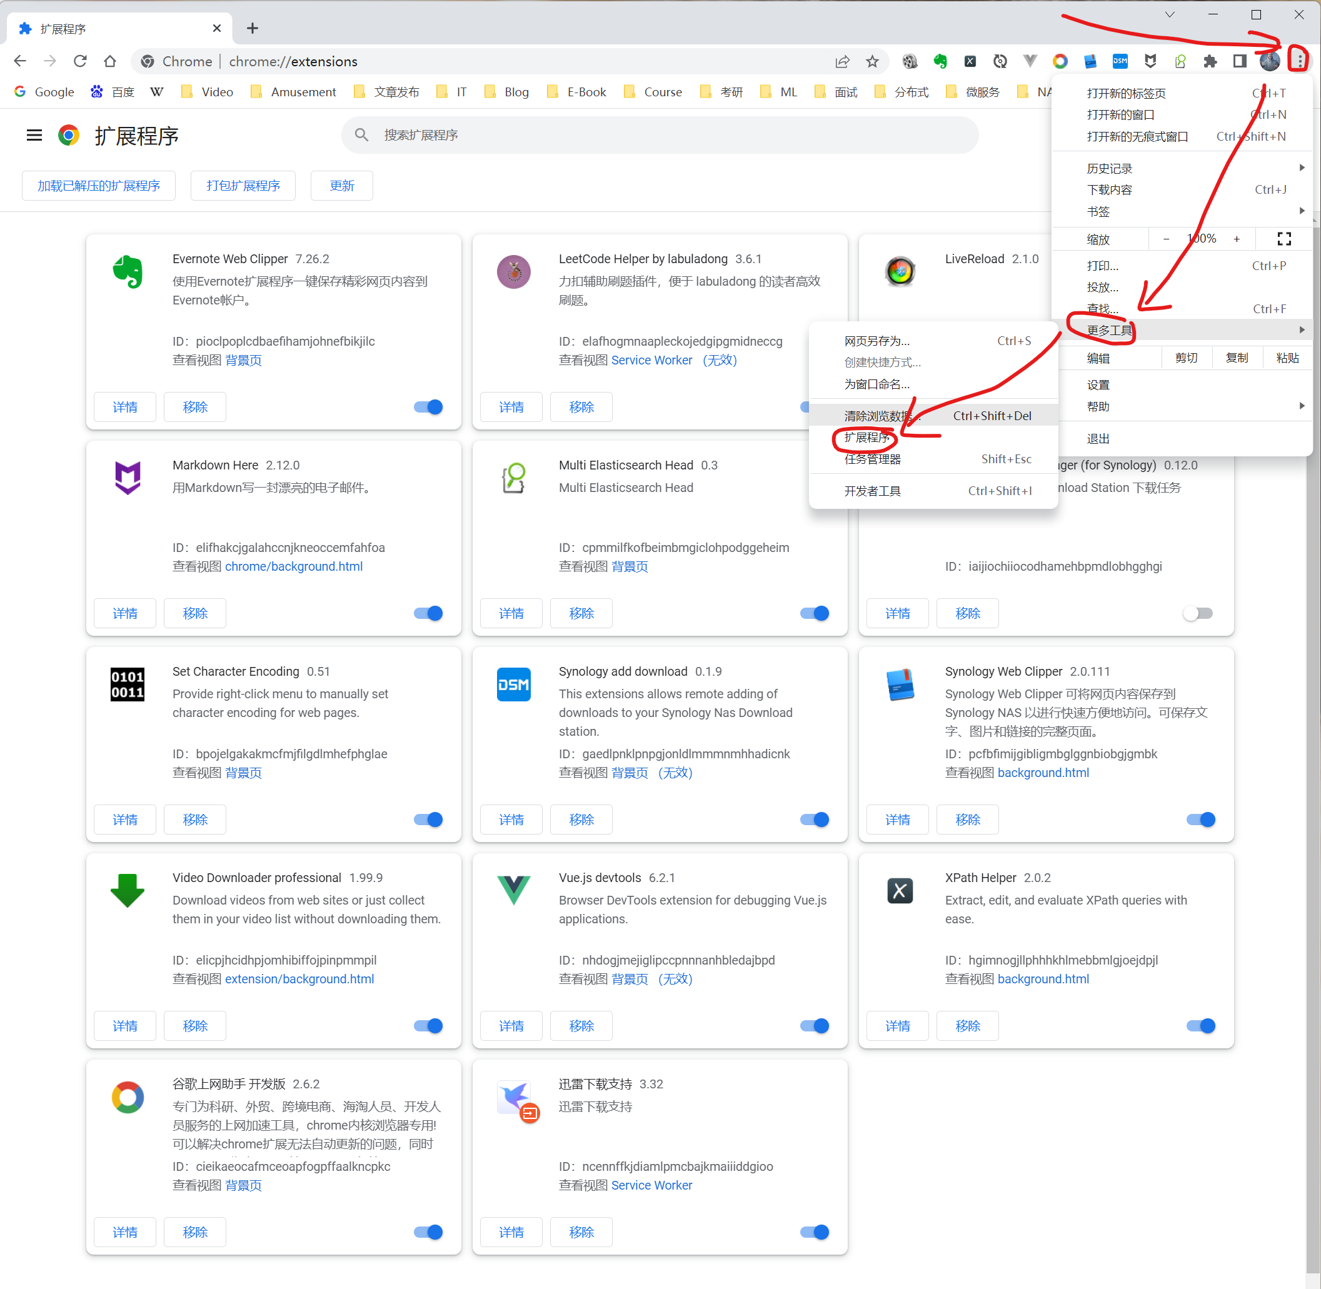Open the Wikipedia W bookmark
The width and height of the screenshot is (1321, 1289).
[x=157, y=92]
